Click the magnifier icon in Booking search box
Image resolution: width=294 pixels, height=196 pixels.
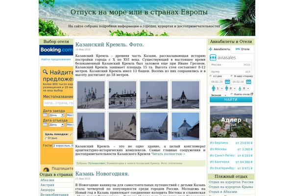45,72
